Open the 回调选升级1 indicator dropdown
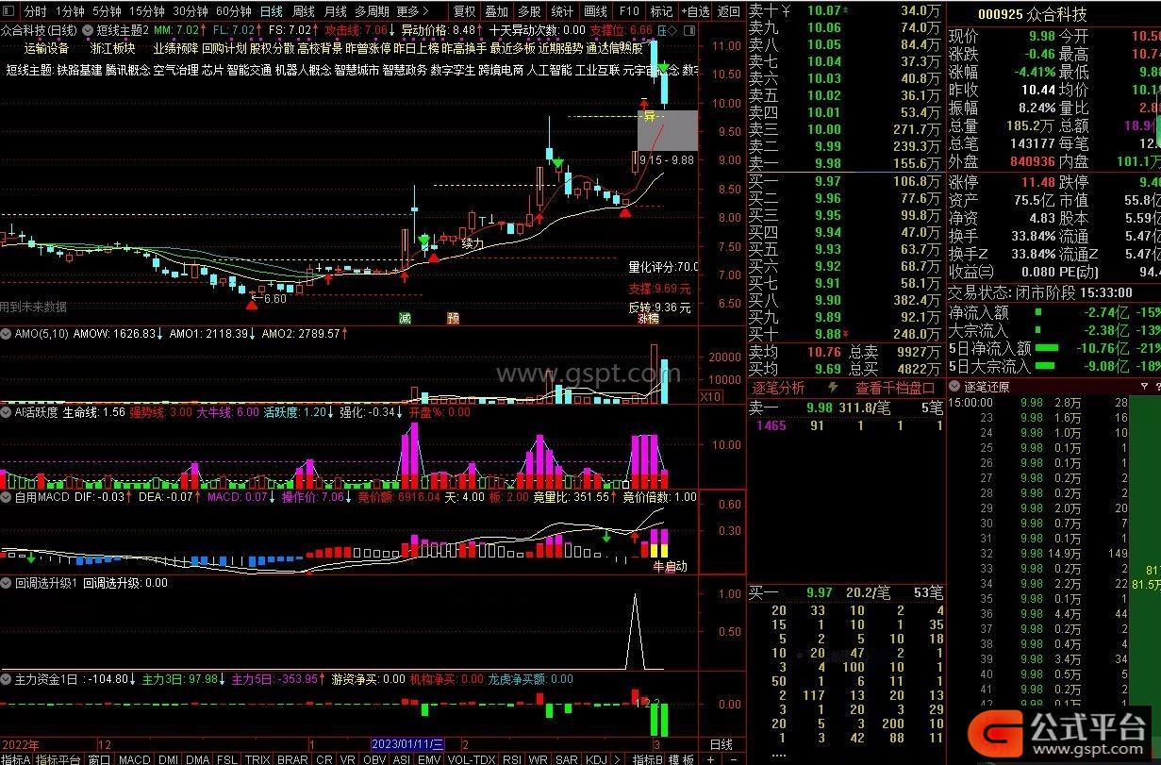This screenshot has height=765, width=1161. [x=7, y=583]
